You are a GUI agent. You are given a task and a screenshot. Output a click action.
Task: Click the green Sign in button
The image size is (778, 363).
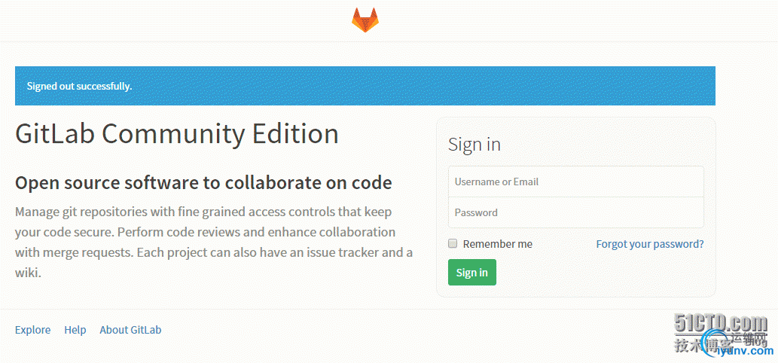[x=472, y=273]
